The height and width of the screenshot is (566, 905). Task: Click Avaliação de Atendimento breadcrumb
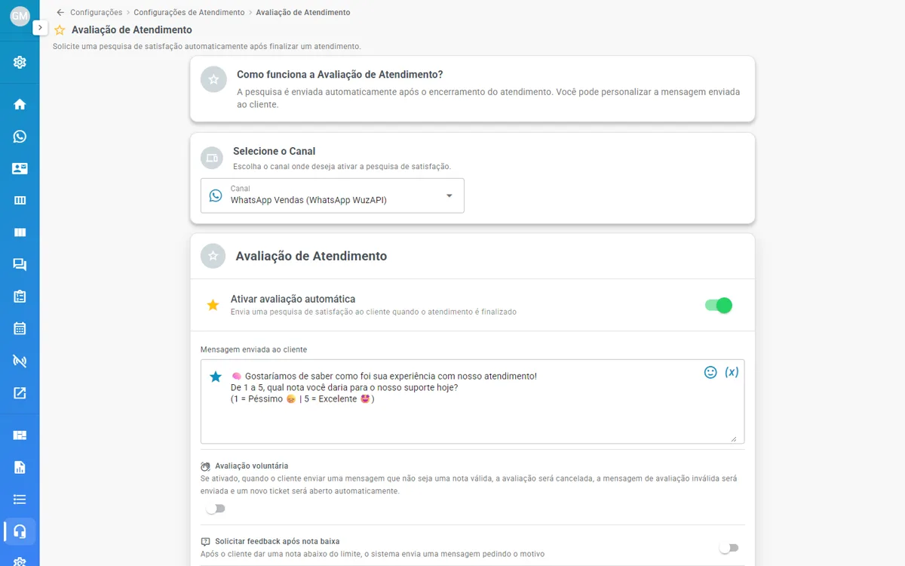coord(303,12)
